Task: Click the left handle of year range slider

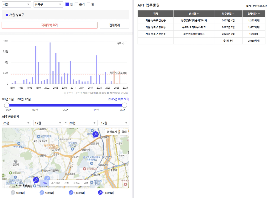Action: pyautogui.click(x=7, y=105)
